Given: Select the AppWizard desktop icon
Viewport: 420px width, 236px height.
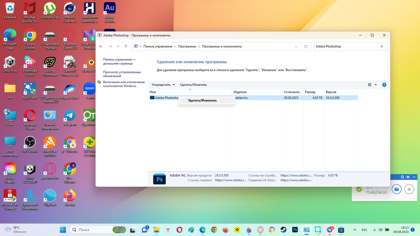Looking at the screenshot, I should tap(30, 91).
